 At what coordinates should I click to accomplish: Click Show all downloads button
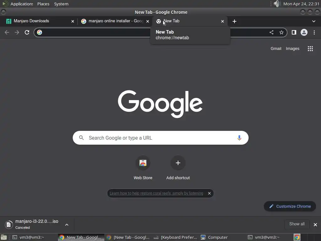pyautogui.click(x=297, y=224)
